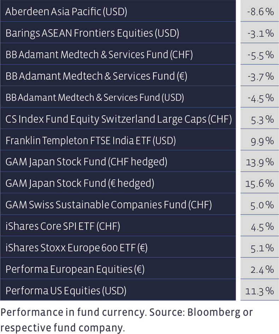The width and height of the screenshot is (279, 334).
Task: Select Performa US Equities (USD) row
Action: click(x=66, y=291)
